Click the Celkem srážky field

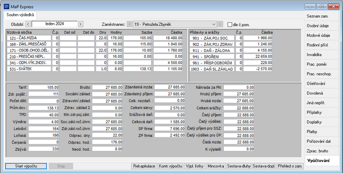239,108
